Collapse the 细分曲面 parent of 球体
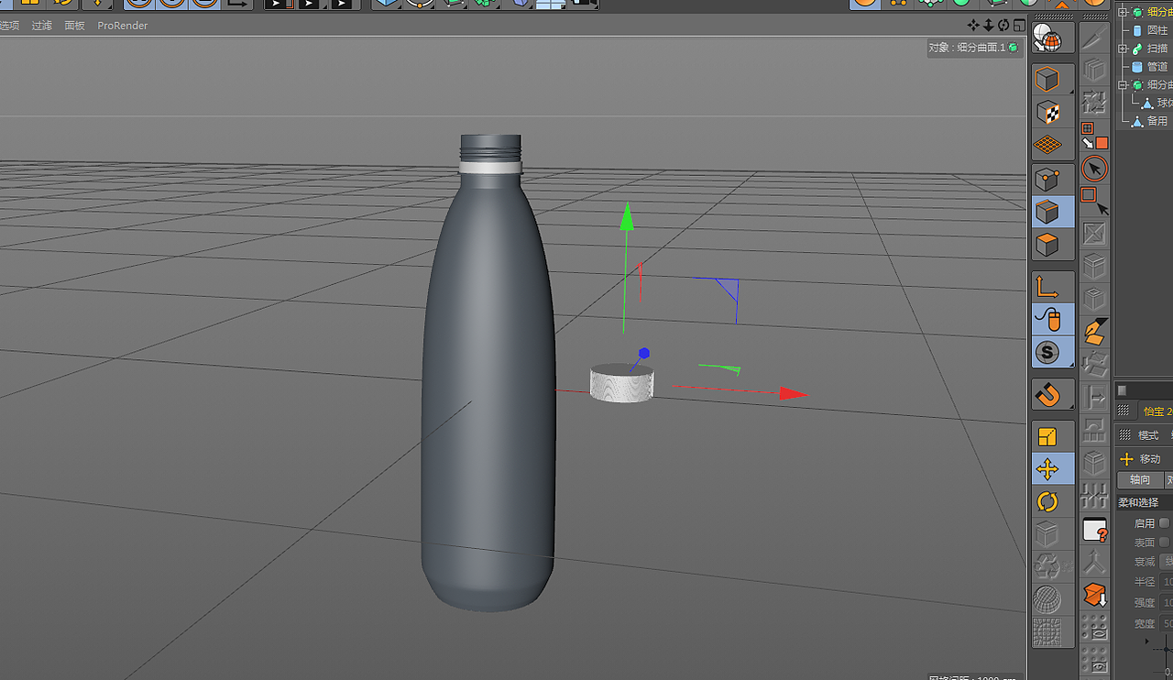Image resolution: width=1173 pixels, height=680 pixels. click(x=1124, y=85)
